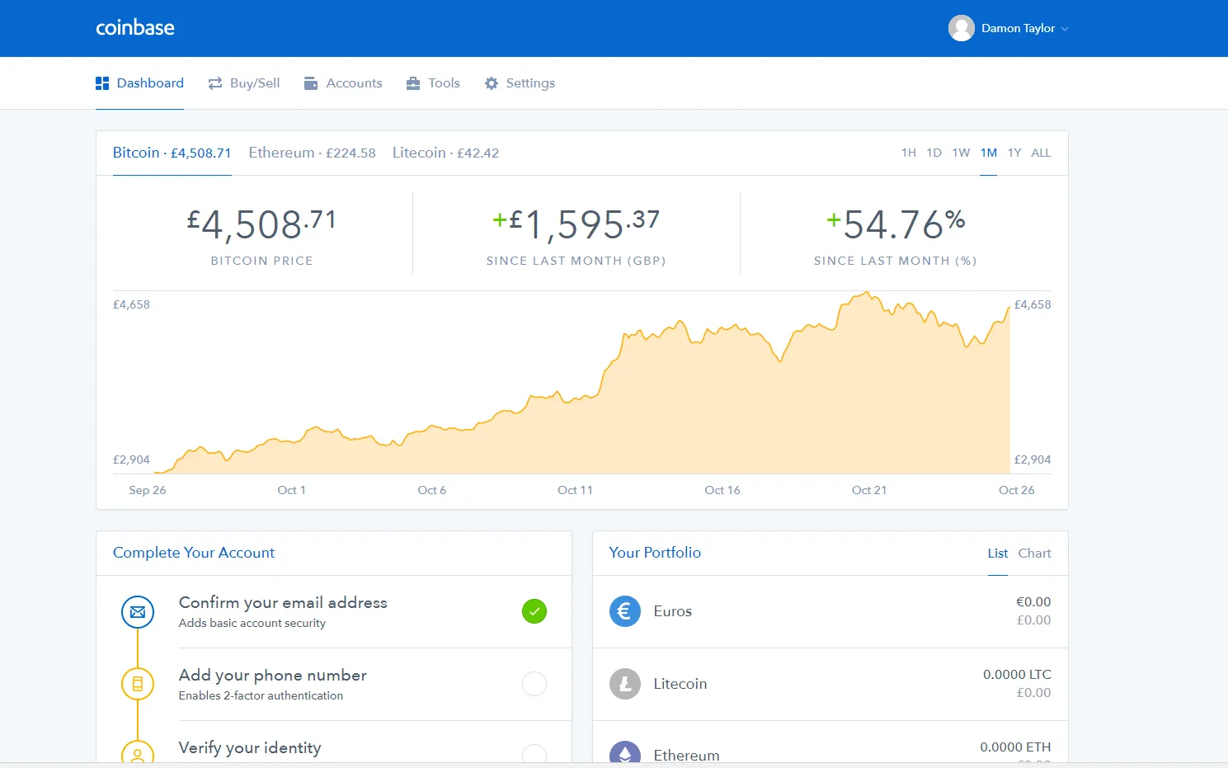Set chart range to 1W
This screenshot has width=1228, height=768.
tap(961, 153)
